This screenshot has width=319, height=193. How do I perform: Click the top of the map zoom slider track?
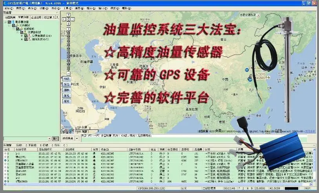[68, 32]
